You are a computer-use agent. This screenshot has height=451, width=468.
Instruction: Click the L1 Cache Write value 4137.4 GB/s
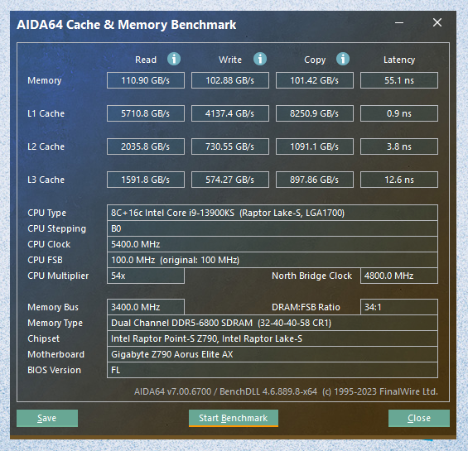click(230, 113)
